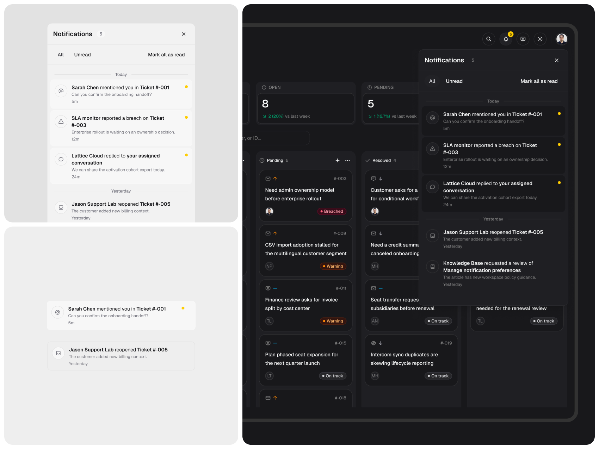Image resolution: width=599 pixels, height=449 pixels.
Task: Select the All tab in the light Notifications panel
Action: pos(61,55)
